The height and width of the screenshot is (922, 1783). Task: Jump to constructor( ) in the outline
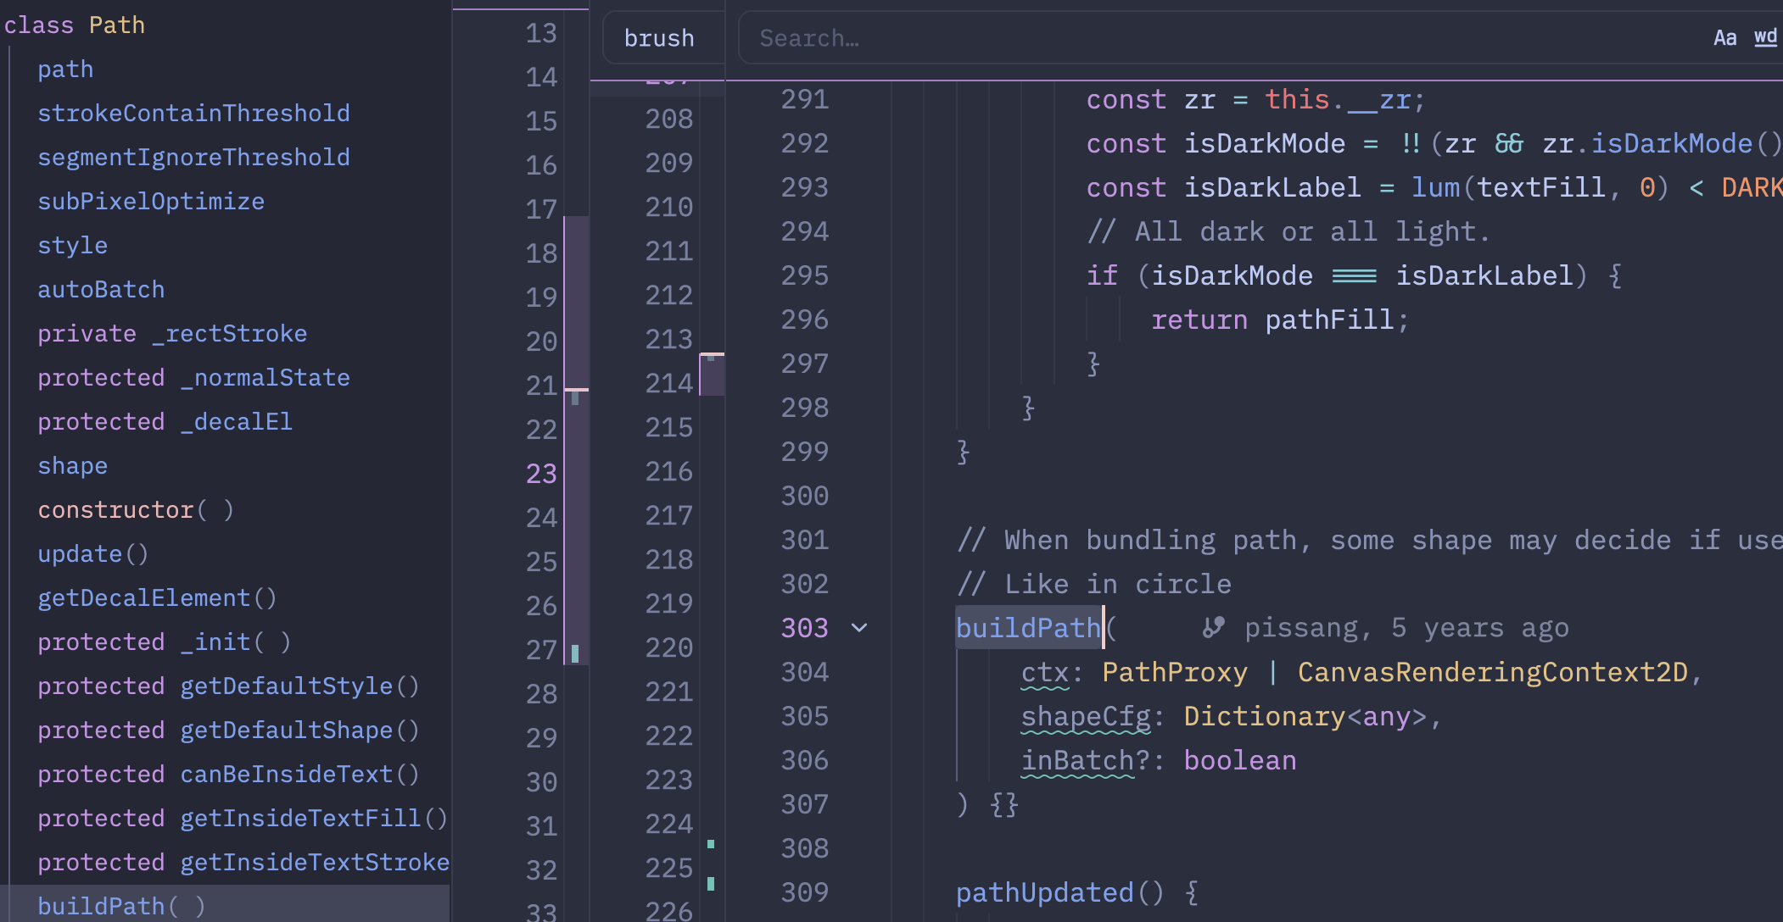(136, 510)
